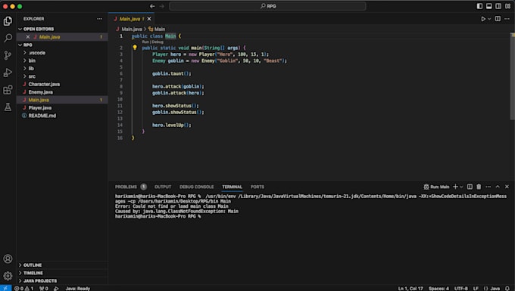Maximize the panel with the chevron
This screenshot has height=291, width=515.
[498, 187]
